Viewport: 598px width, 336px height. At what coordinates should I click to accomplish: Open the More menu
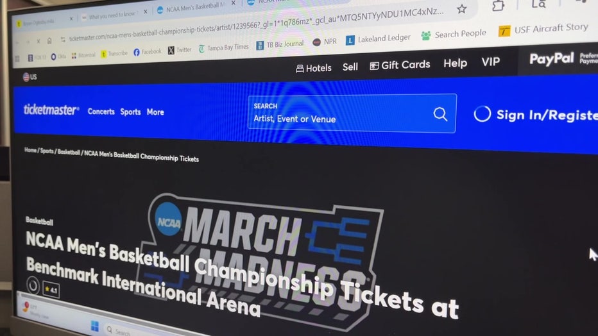(155, 112)
